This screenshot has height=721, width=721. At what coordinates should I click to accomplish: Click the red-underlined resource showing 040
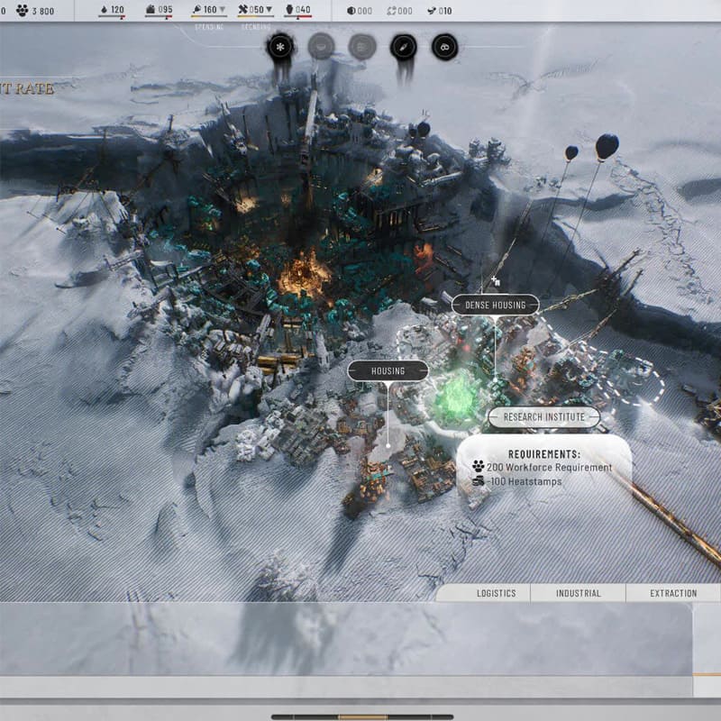click(298, 11)
